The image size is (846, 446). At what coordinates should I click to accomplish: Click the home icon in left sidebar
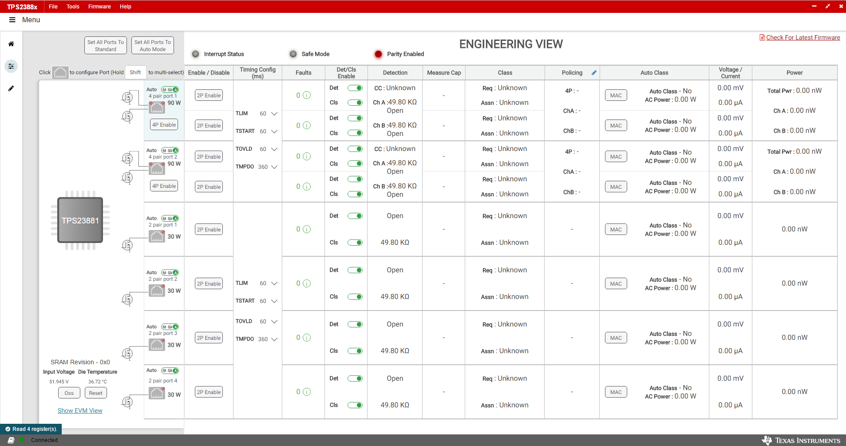11,44
